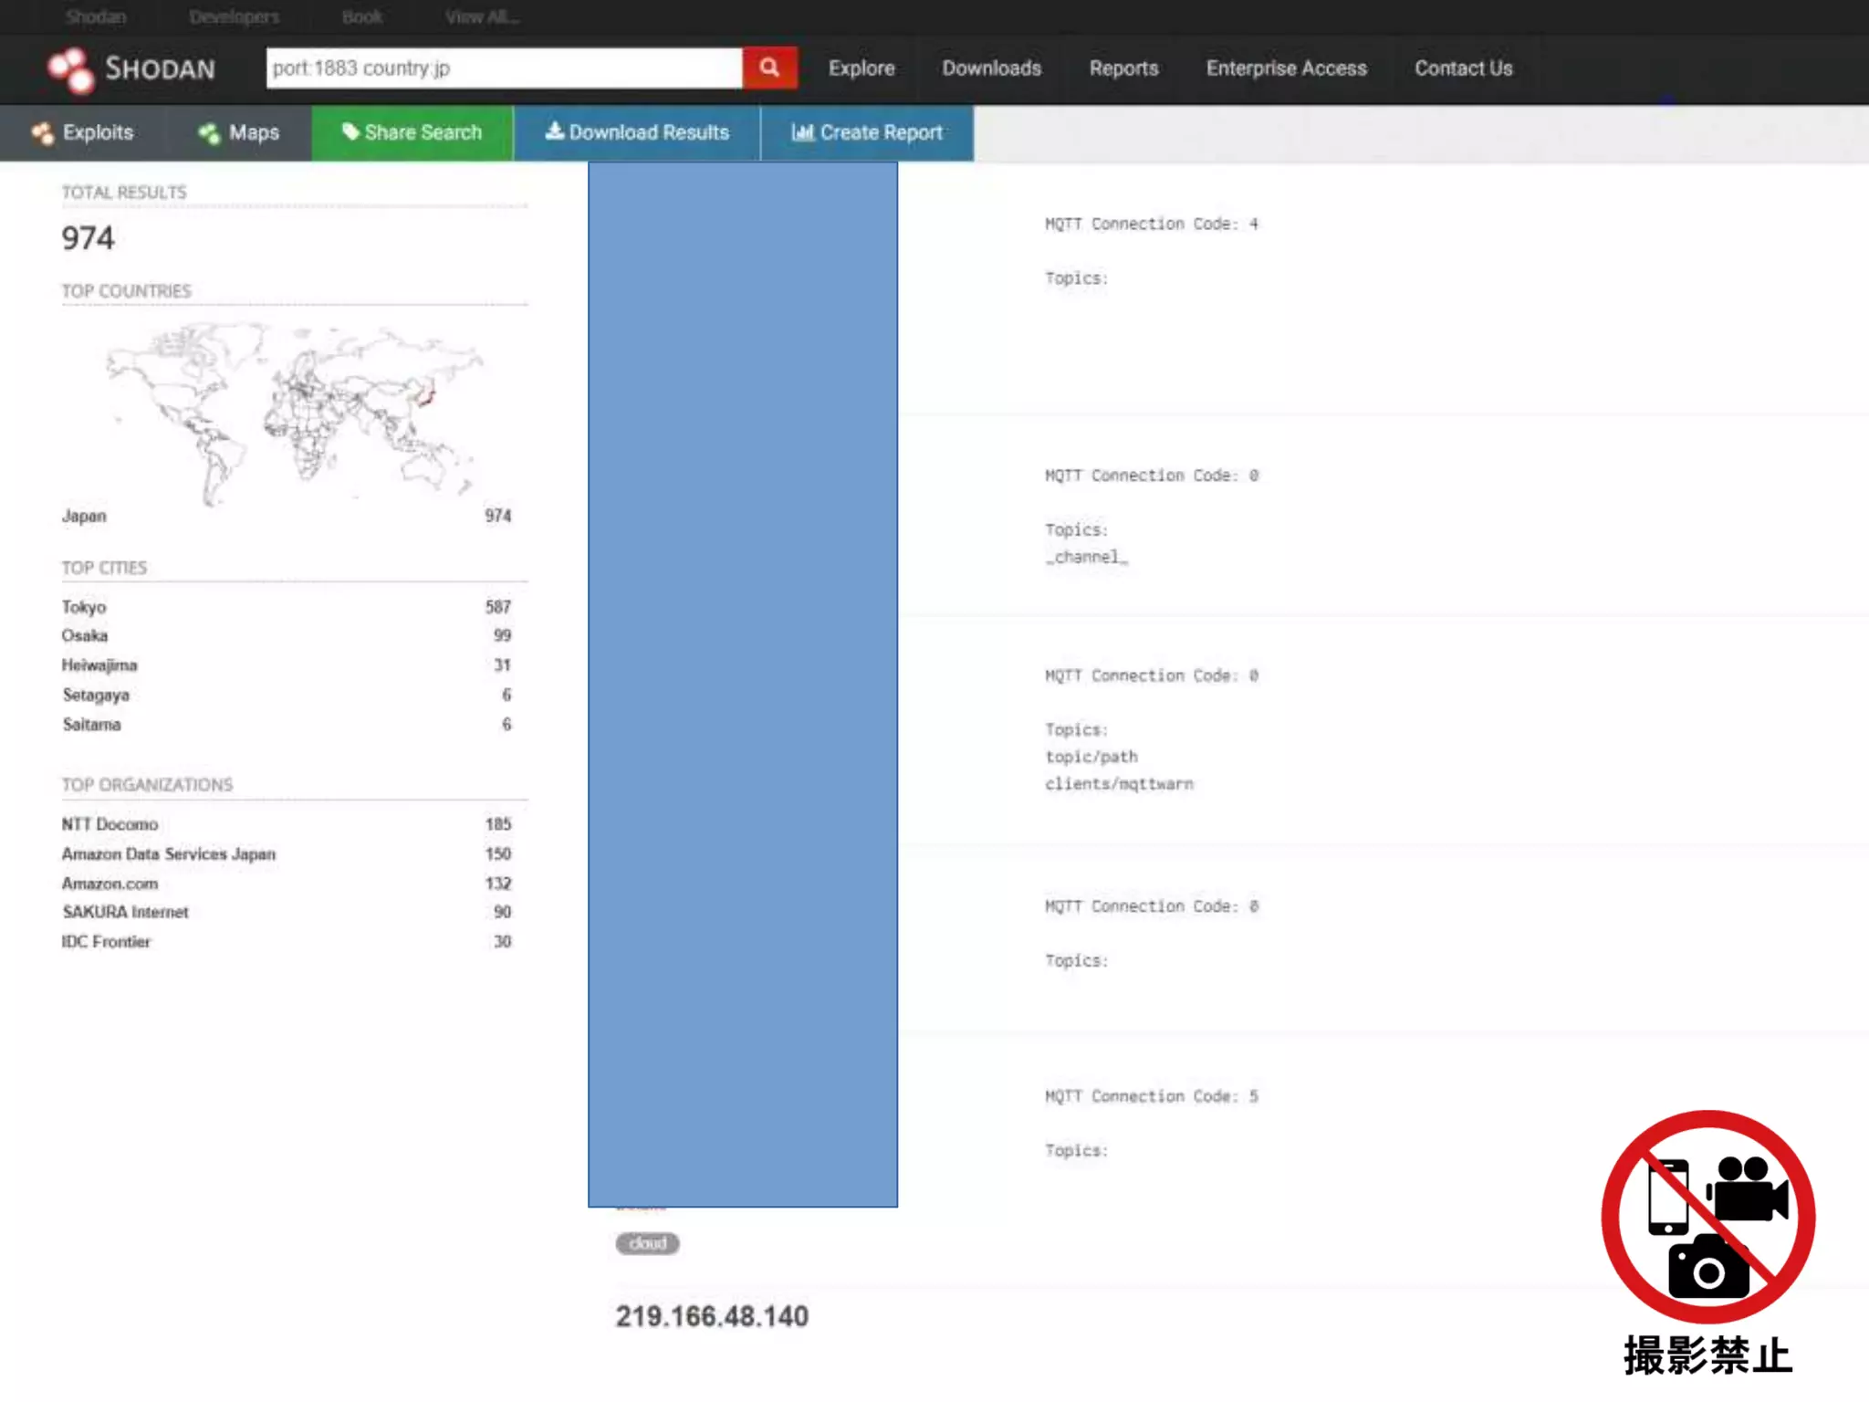Click the Shodan logo icon
Screen dimensions: 1869x1402
70,69
